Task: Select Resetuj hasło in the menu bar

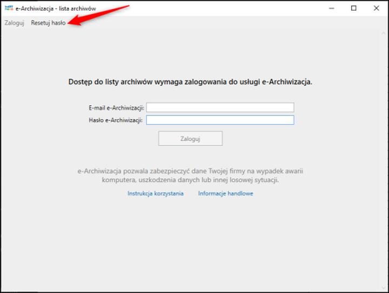Action: [48, 23]
